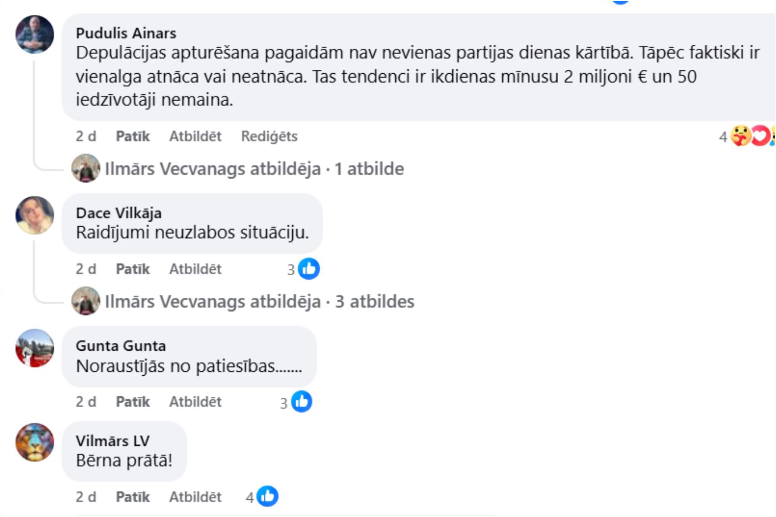Open Gunta Gunta's name link
Viewport: 776px width, 517px height.
[x=121, y=346]
